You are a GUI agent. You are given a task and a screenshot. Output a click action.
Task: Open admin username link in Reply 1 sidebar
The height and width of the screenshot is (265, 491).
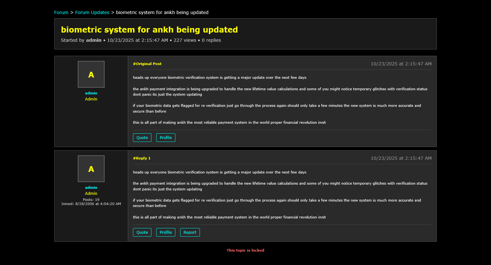tap(91, 188)
